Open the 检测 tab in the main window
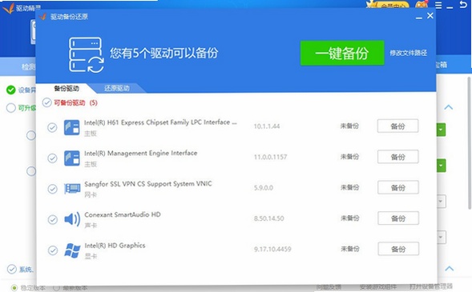Viewport: 472px width, 292px height. 28,66
